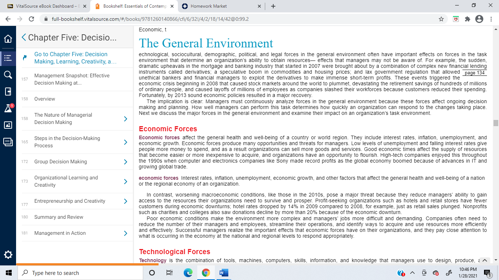Launch Microsoft Edge from taskbar
The width and height of the screenshot is (499, 280).
point(188,273)
